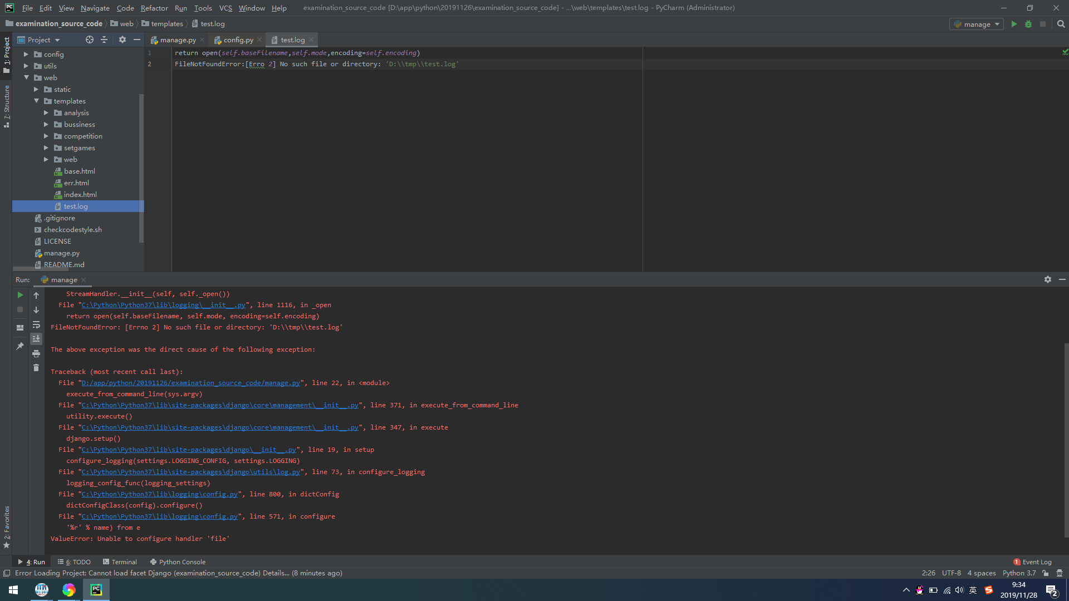Open the Refactor menu
The image size is (1069, 601).
coord(154,8)
